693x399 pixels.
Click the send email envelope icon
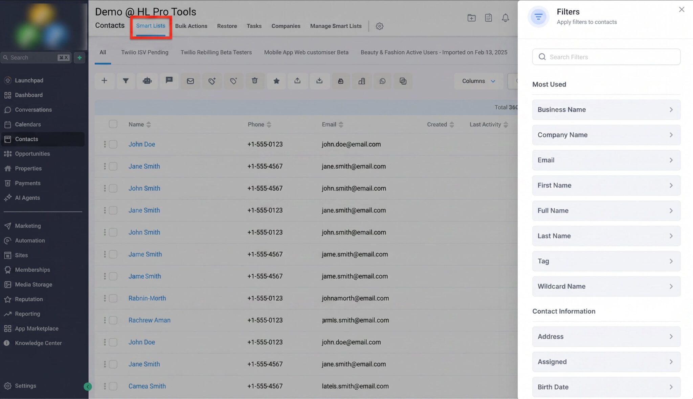click(191, 81)
